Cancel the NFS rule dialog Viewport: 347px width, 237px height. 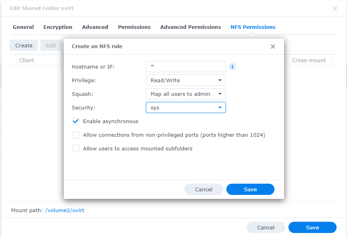[x=204, y=189]
